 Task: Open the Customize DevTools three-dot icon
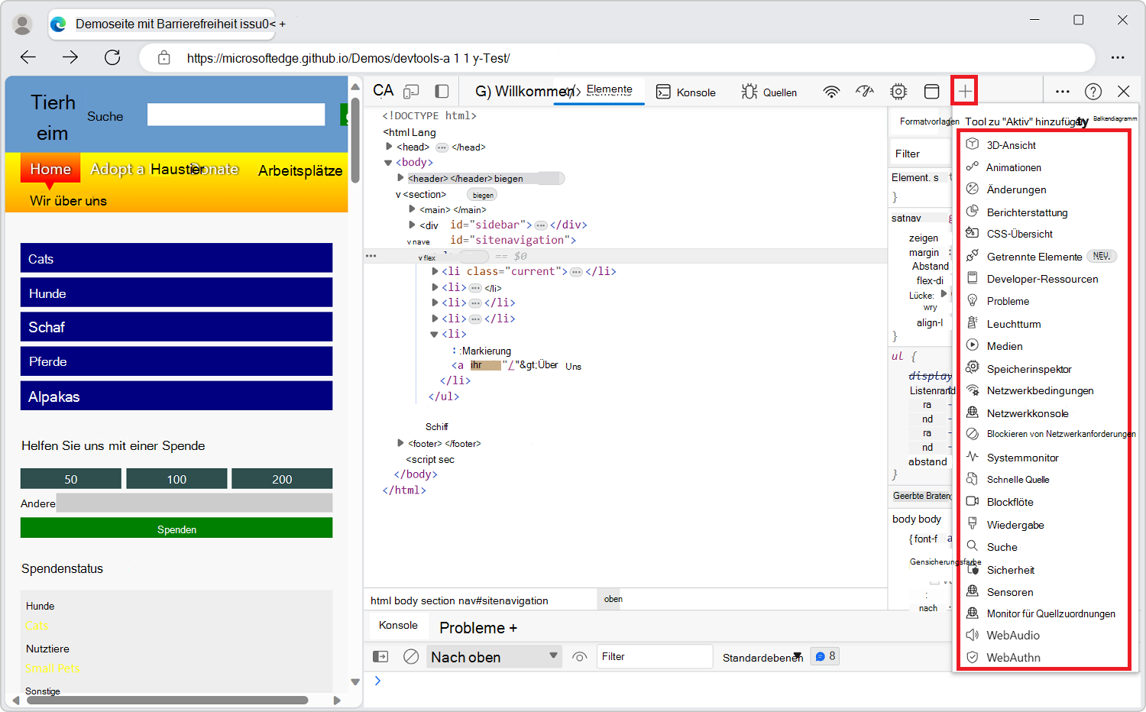[x=1062, y=91]
